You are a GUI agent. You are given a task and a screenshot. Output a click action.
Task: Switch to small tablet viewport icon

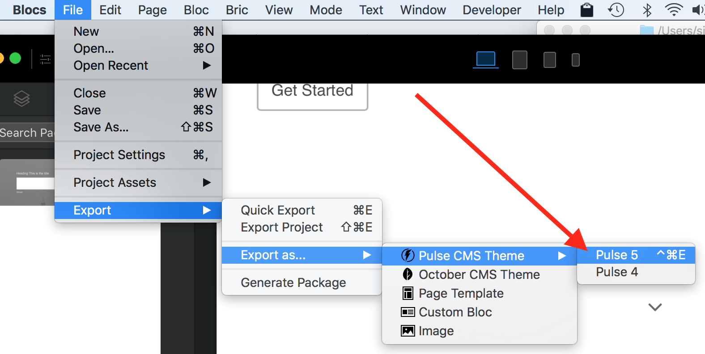point(549,59)
